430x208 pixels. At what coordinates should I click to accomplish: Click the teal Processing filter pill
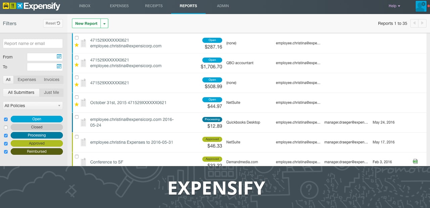37,135
